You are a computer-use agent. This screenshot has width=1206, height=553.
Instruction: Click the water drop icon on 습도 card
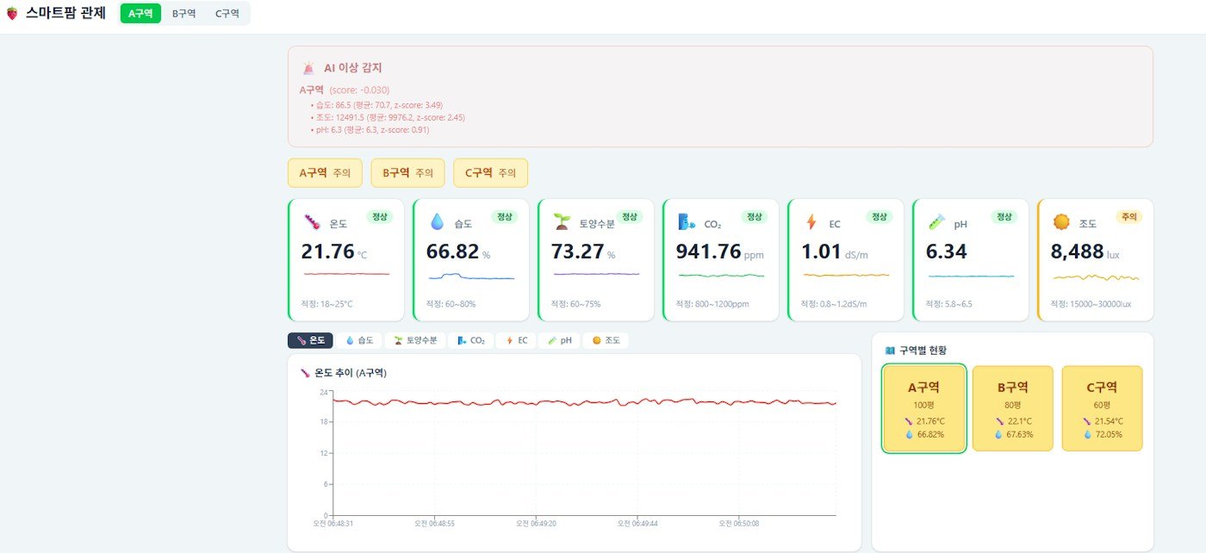[438, 222]
